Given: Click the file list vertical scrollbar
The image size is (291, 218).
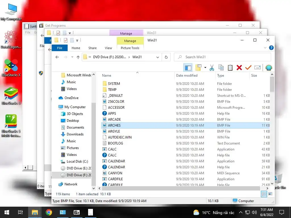Looking at the screenshot, I should 272,84.
